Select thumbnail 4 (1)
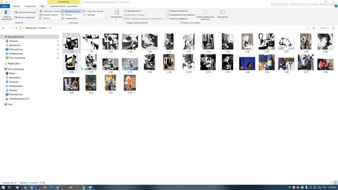Screen dimensions: 338x190 (91, 83)
